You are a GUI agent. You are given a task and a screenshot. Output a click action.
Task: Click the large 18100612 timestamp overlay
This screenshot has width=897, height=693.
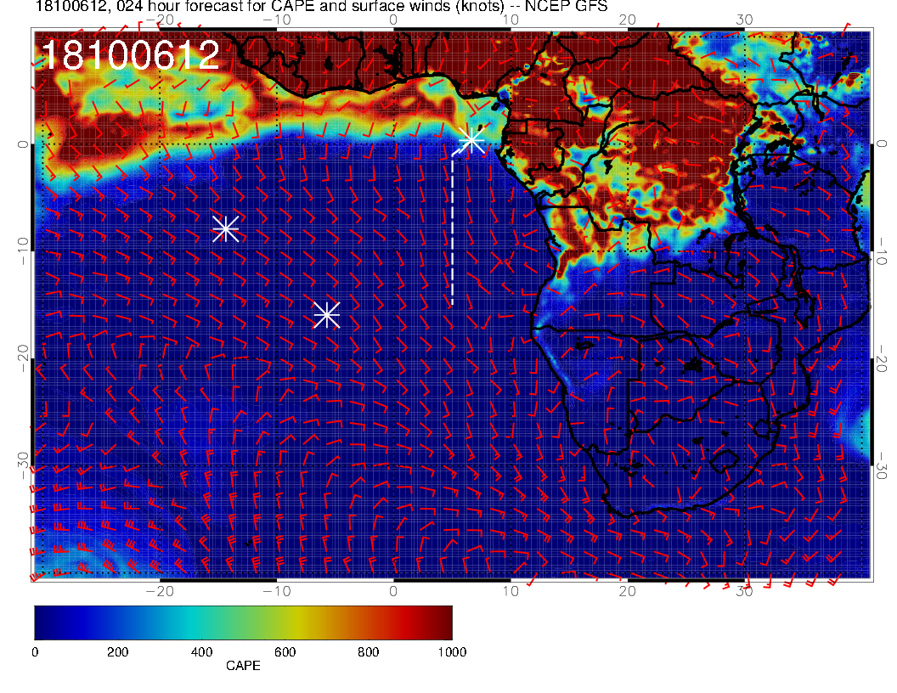click(130, 56)
